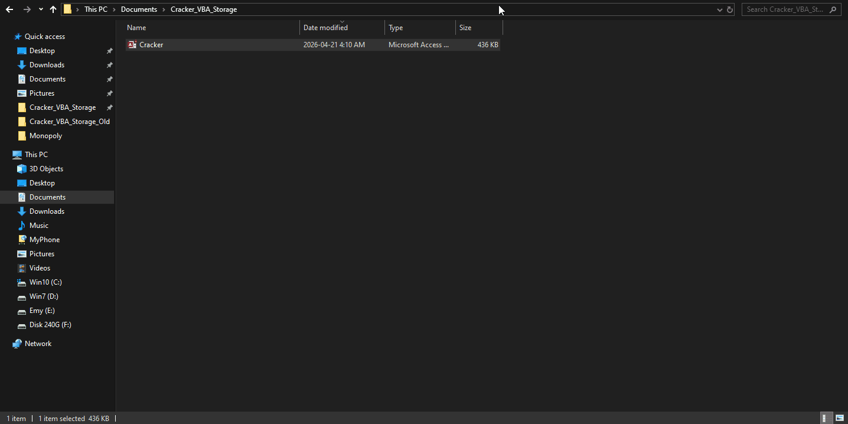Open the 3D Objects folder
This screenshot has width=848, height=424.
click(46, 169)
